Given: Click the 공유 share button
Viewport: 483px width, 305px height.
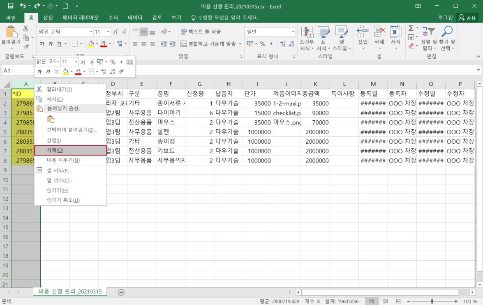Looking at the screenshot, I should pyautogui.click(x=467, y=18).
